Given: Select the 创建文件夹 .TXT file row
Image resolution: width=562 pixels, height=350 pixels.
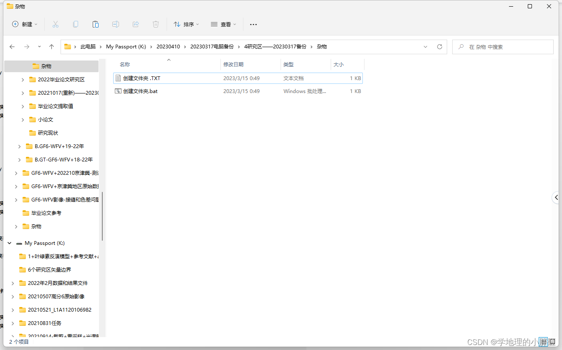Looking at the screenshot, I should (238, 78).
